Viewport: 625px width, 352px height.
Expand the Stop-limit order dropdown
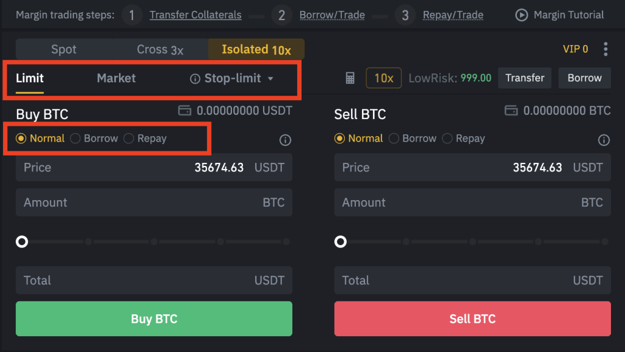click(x=270, y=78)
